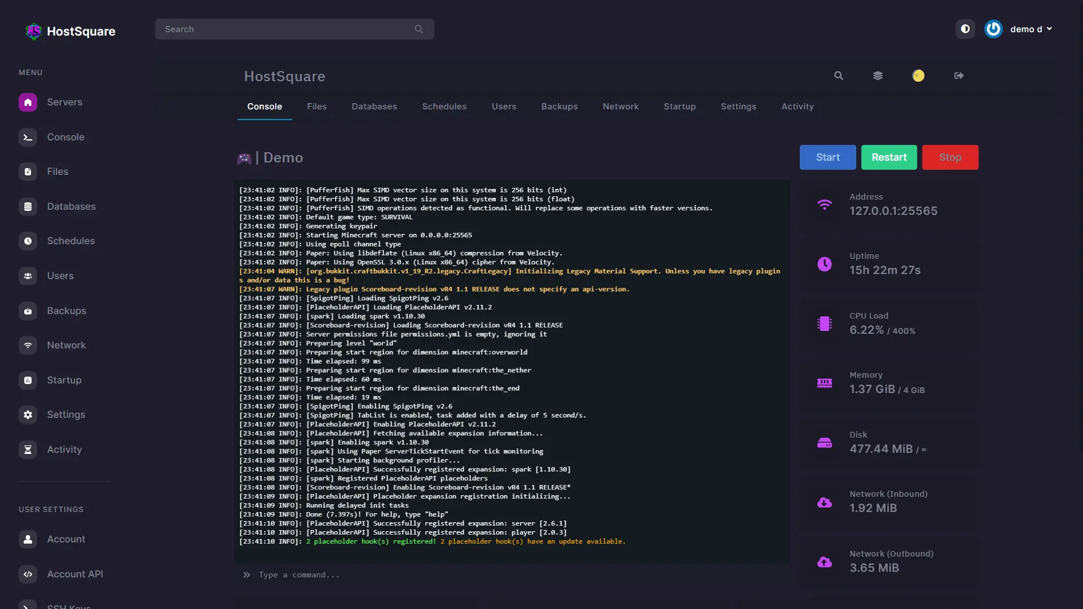Open the Startup tab

pyautogui.click(x=679, y=107)
